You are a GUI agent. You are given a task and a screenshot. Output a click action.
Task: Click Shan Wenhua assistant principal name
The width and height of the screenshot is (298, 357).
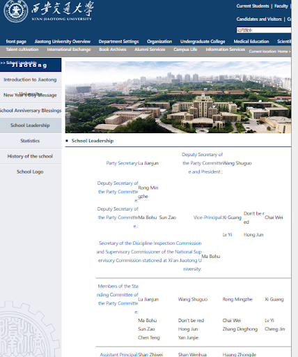click(192, 354)
